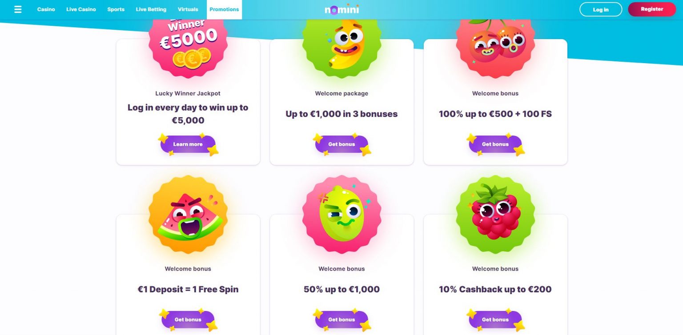This screenshot has height=335, width=683.
Task: Open the €1 Deposit = 1 Free Spin card
Action: 188,275
